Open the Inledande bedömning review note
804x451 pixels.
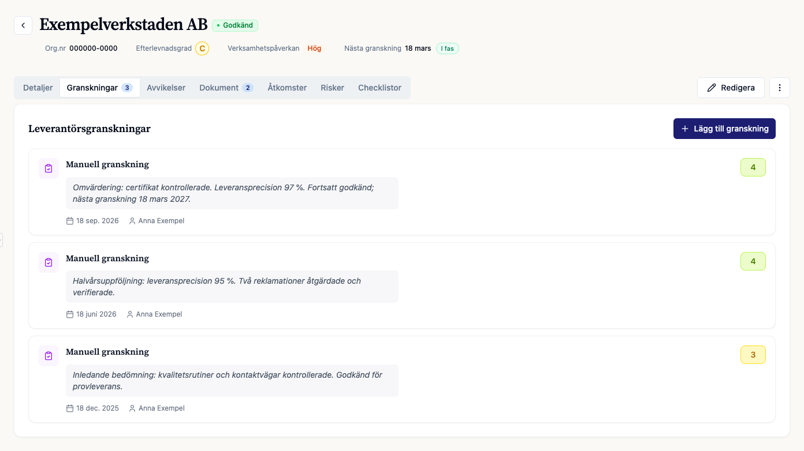(232, 381)
